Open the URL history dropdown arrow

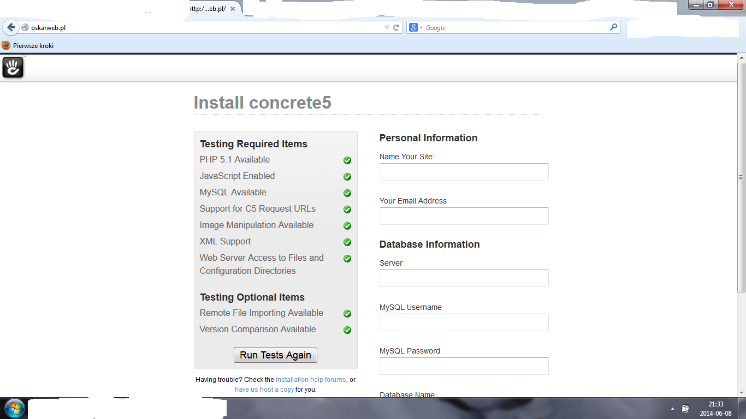[x=387, y=27]
